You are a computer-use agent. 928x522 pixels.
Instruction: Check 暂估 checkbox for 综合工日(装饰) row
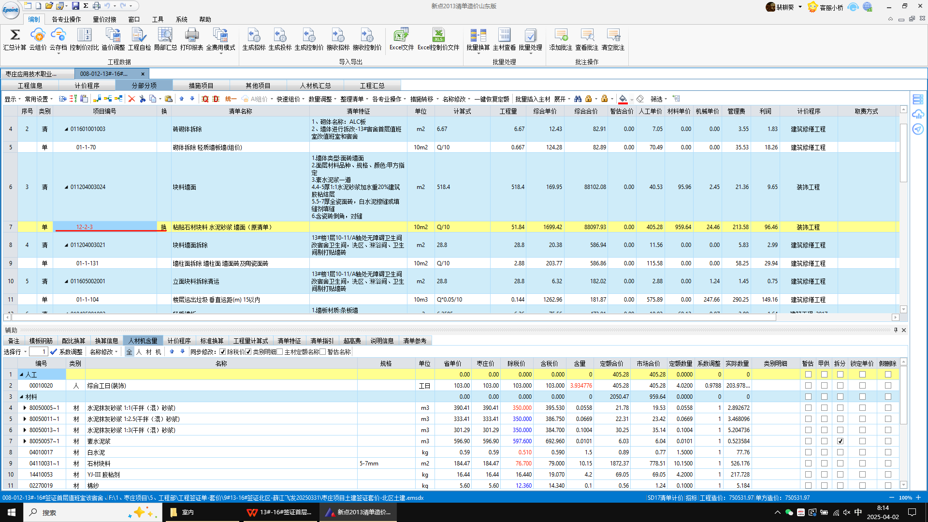point(808,386)
